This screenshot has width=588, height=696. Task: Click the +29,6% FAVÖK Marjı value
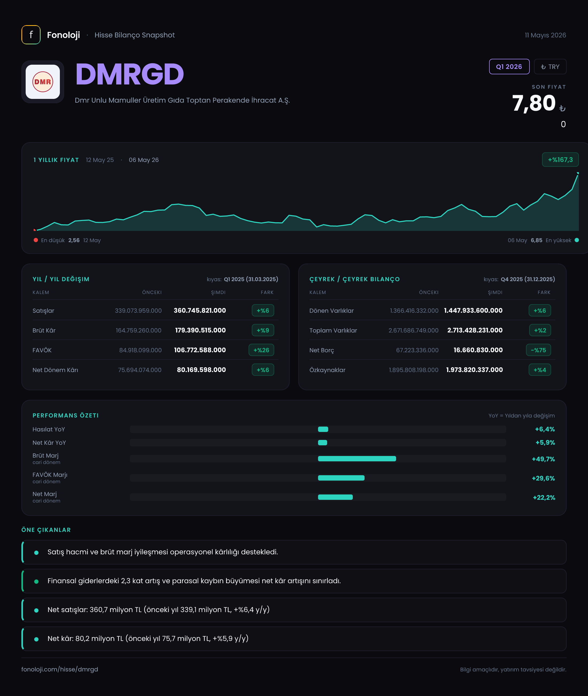543,478
